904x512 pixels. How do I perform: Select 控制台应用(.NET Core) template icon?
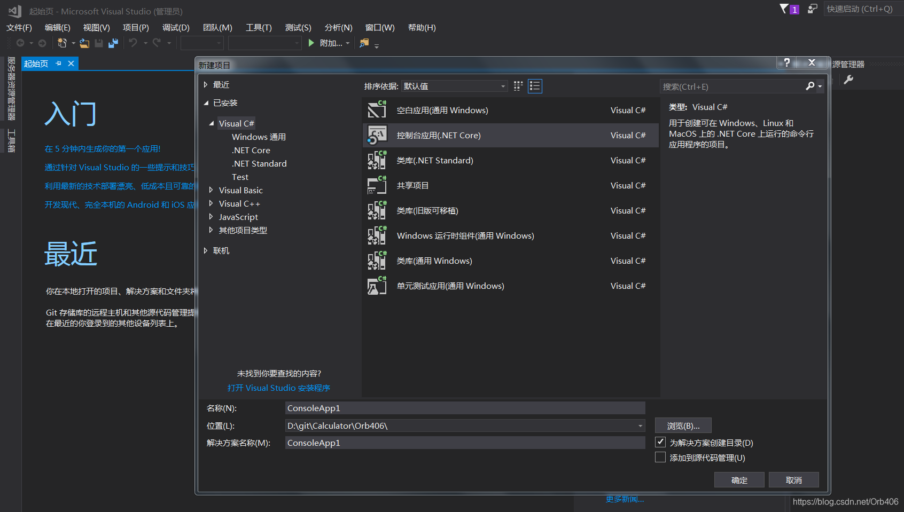pyautogui.click(x=377, y=135)
